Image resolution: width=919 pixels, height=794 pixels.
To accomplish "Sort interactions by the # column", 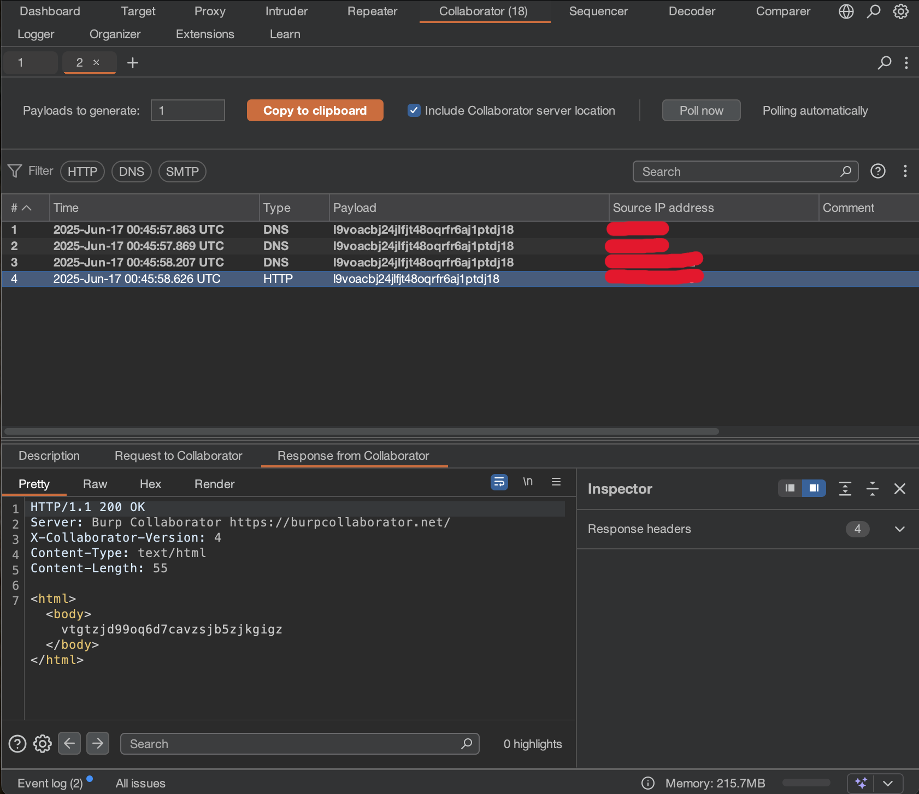I will click(x=25, y=208).
